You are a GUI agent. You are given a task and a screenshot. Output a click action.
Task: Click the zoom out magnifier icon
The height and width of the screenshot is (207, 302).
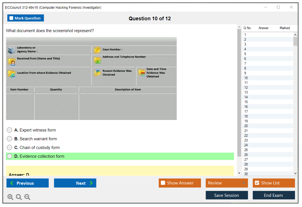click(27, 197)
